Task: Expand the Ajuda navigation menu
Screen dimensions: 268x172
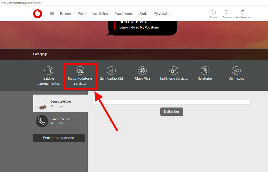Action: (143, 14)
